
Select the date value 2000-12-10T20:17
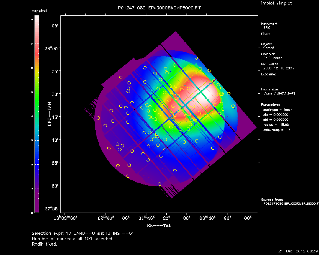pyautogui.click(x=279, y=68)
